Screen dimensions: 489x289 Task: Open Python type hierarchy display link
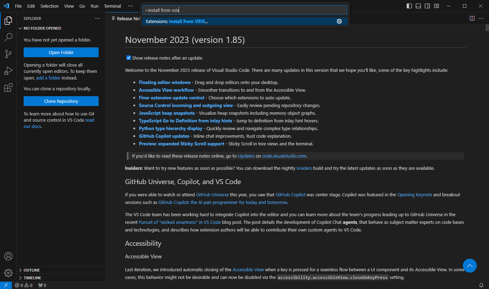171,128
